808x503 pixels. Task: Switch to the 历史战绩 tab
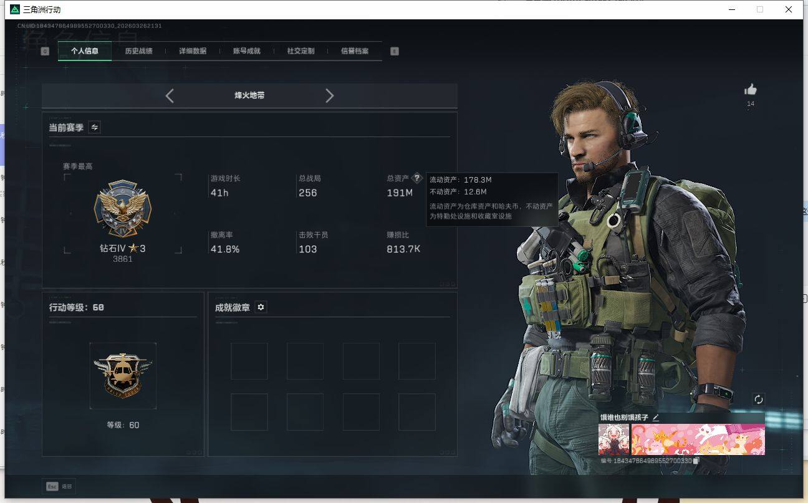(x=138, y=51)
